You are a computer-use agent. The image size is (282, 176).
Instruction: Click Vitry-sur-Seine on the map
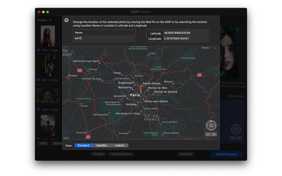[156, 101]
